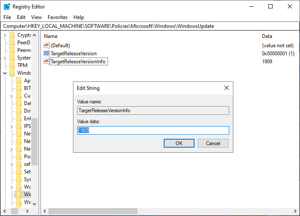Open the View menu
This screenshot has width=300, height=216.
coord(36,17)
